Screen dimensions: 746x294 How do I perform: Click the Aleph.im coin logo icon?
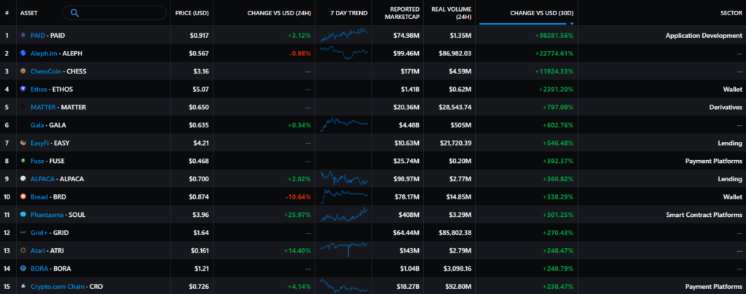pos(23,53)
